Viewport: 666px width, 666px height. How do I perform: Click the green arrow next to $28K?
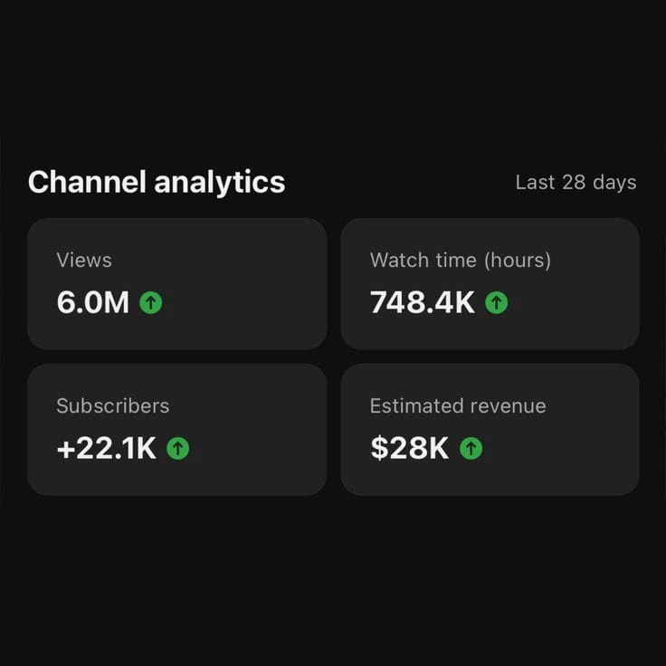[x=471, y=448]
